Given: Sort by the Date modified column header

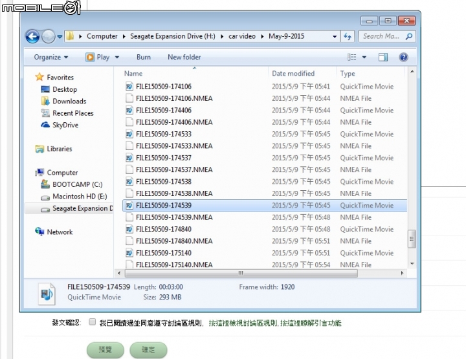Looking at the screenshot, I should coord(293,73).
